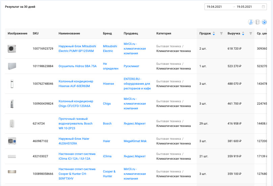Viewport: 273px width, 186px height.
Task: Set end date 19.05.2021 field
Action: 244,7
